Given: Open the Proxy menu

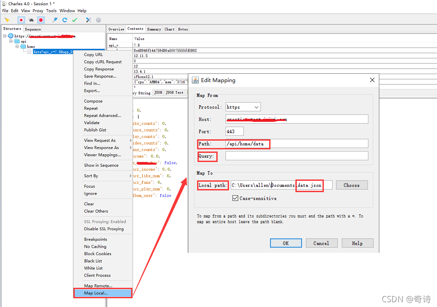Looking at the screenshot, I should 38,10.
